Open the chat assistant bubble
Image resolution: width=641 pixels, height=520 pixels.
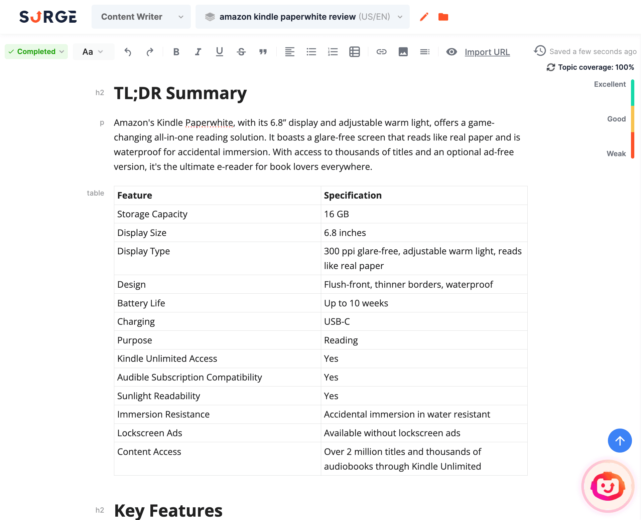point(608,486)
